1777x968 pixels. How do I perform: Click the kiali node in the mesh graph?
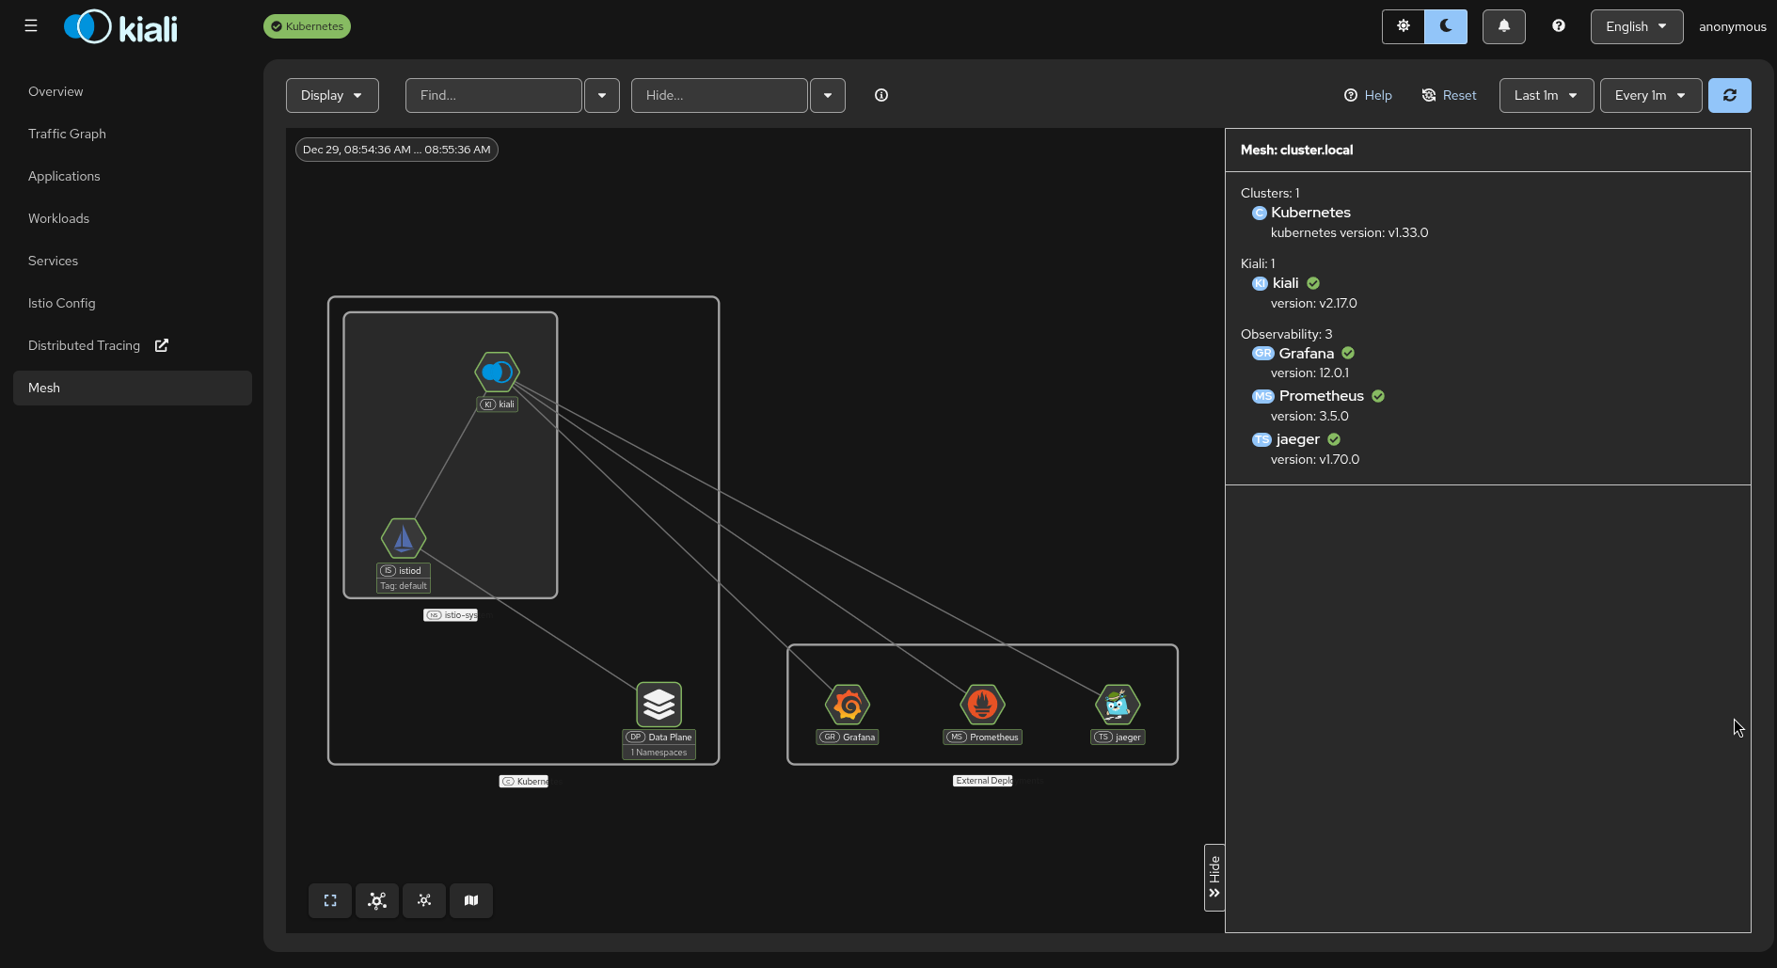point(497,373)
